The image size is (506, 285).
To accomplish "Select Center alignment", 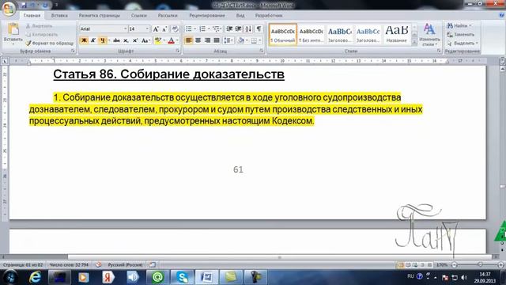I will [198, 40].
